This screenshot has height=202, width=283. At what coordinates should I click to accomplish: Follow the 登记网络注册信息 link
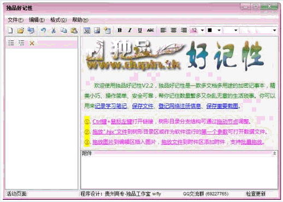point(180,106)
